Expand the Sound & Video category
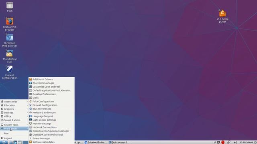Screen dimensions: 257x144 point(14,120)
